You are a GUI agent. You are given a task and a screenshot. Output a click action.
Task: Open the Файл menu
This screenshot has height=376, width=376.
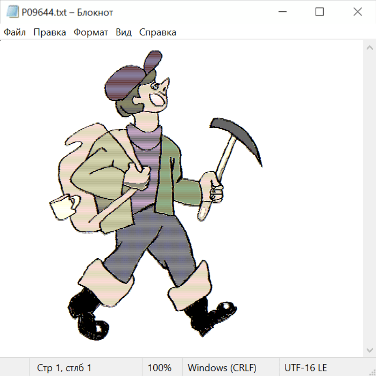[x=15, y=32]
